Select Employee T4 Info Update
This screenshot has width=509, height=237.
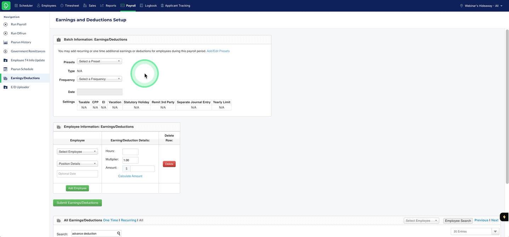tap(28, 60)
